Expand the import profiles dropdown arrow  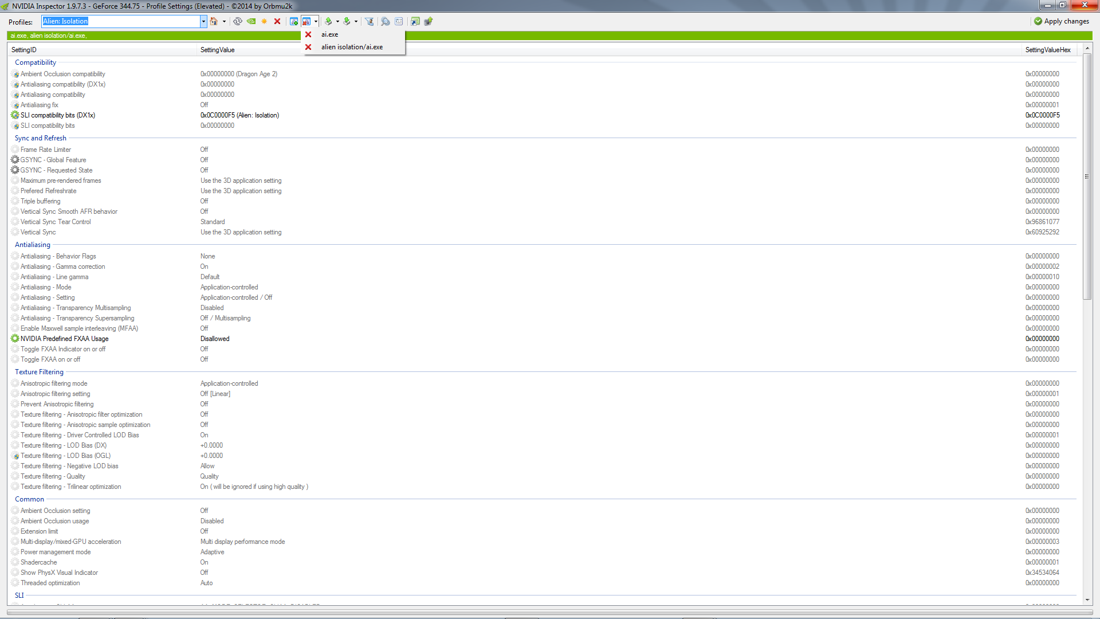[356, 21]
